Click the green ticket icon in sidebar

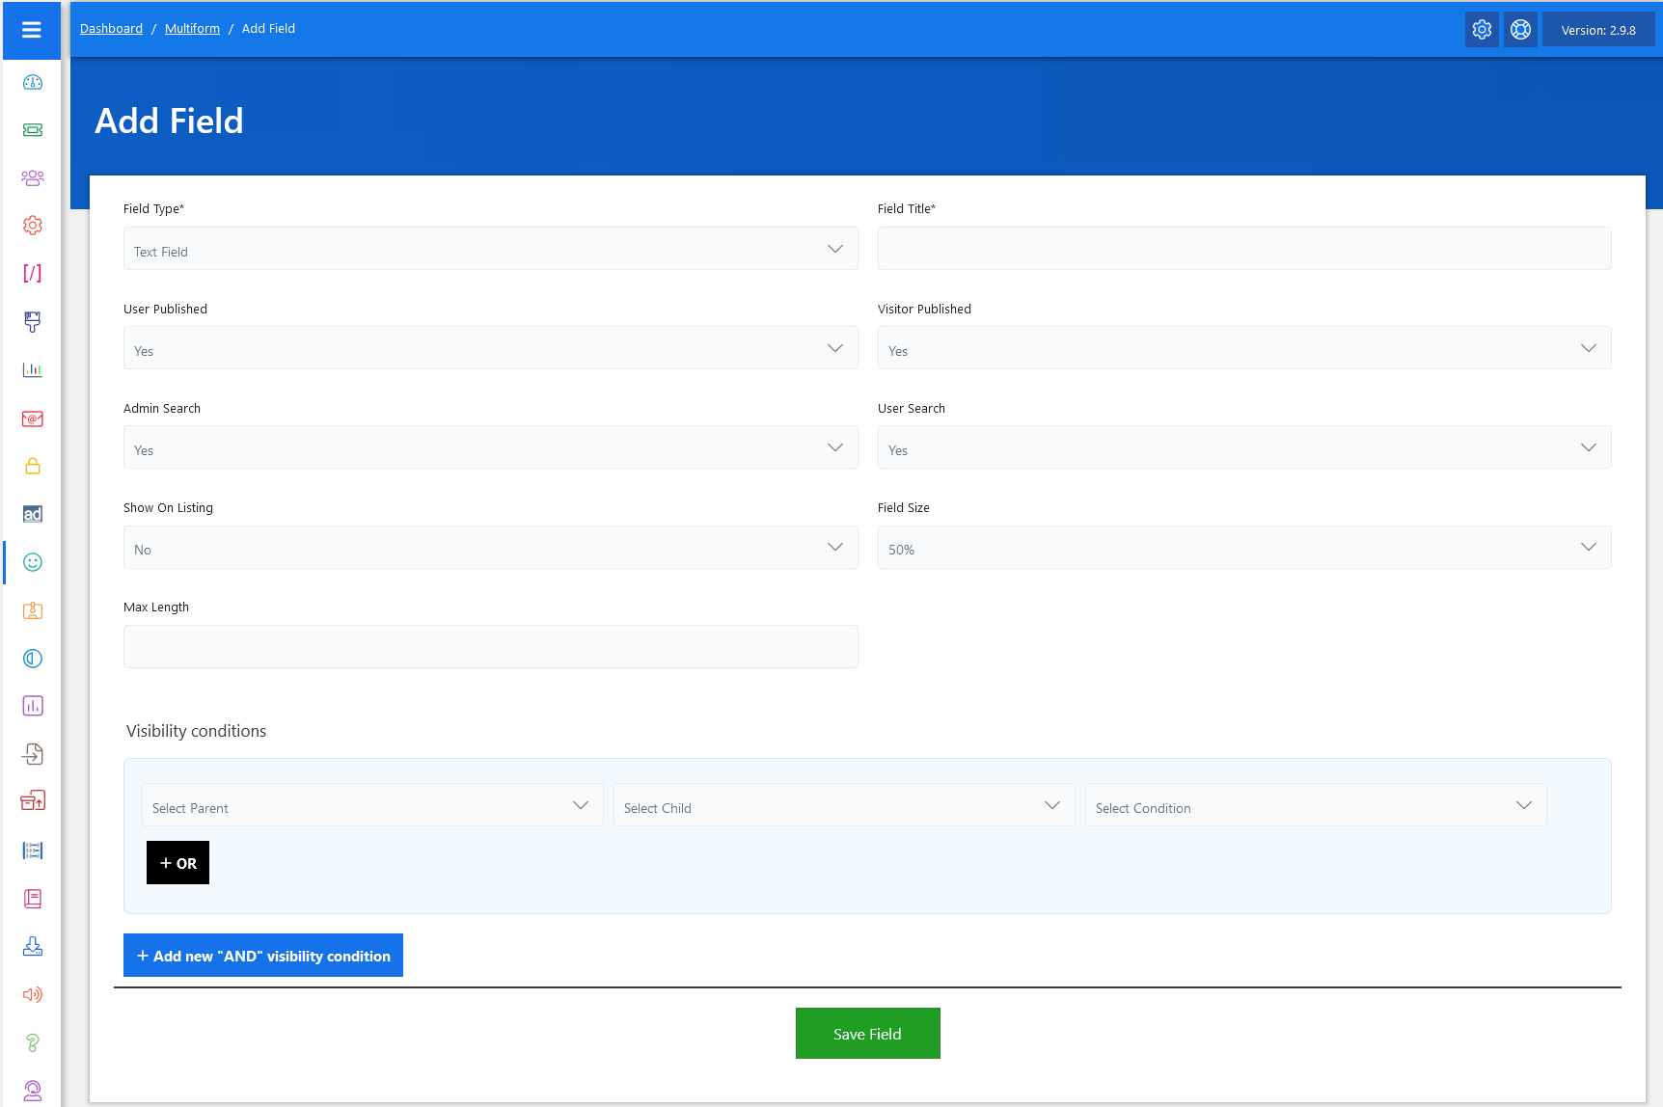[x=33, y=130]
